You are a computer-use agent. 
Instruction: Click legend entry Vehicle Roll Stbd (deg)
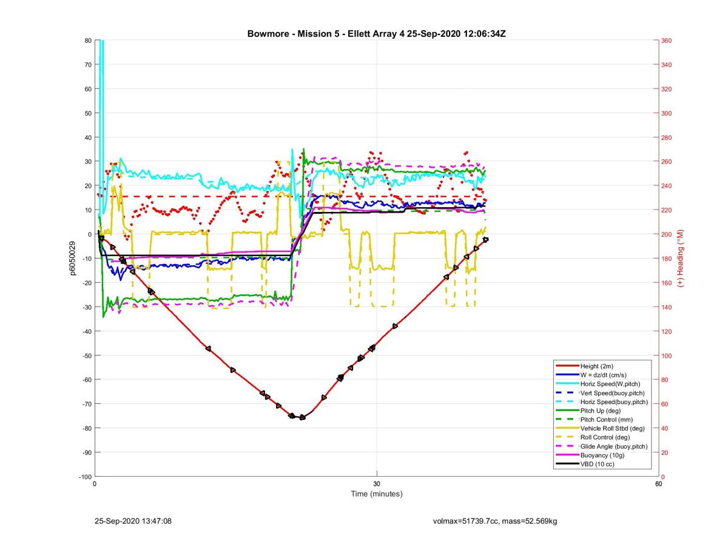[x=601, y=429]
